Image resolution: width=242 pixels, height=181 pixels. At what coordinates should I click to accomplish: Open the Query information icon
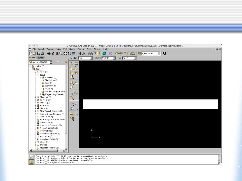111,53
